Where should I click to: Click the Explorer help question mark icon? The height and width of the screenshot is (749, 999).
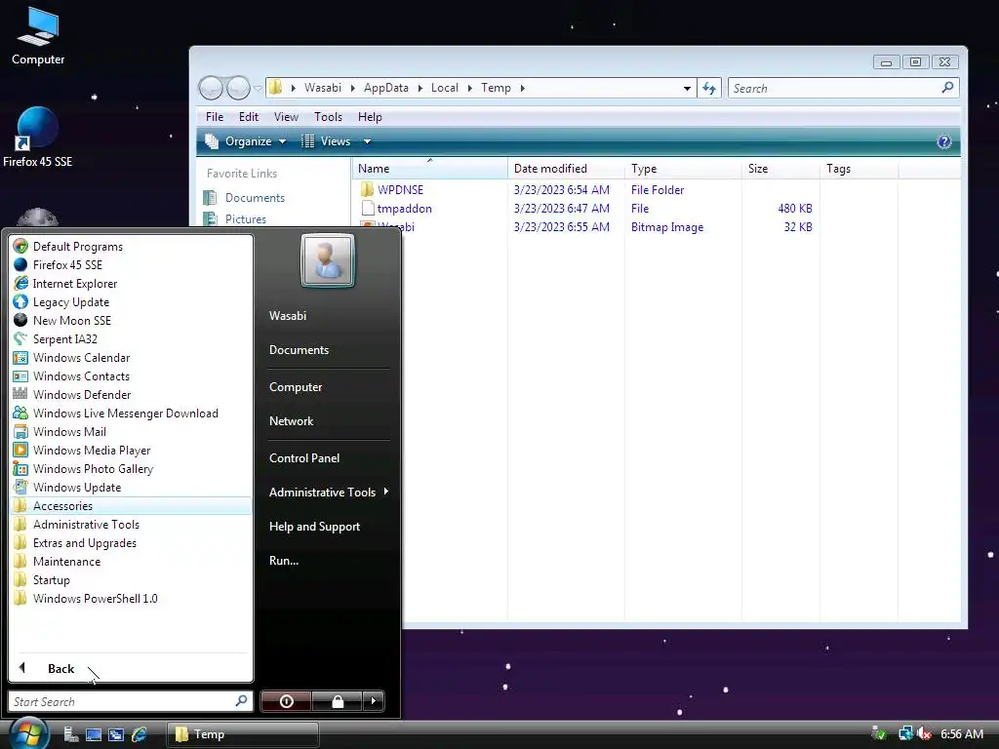943,141
